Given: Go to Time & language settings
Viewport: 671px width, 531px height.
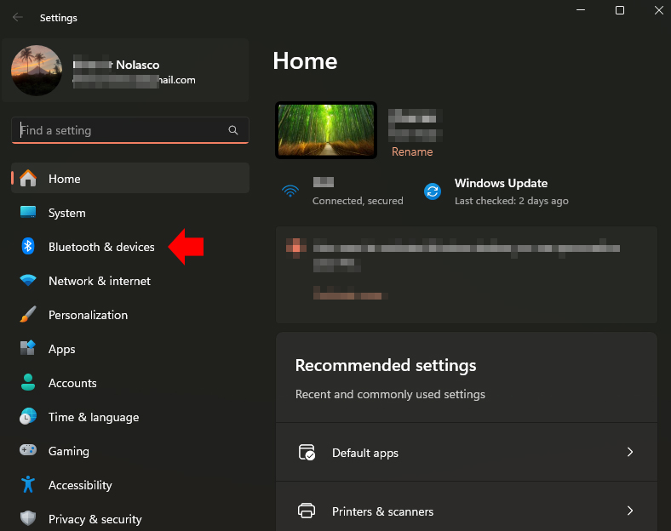Looking at the screenshot, I should pos(130,417).
